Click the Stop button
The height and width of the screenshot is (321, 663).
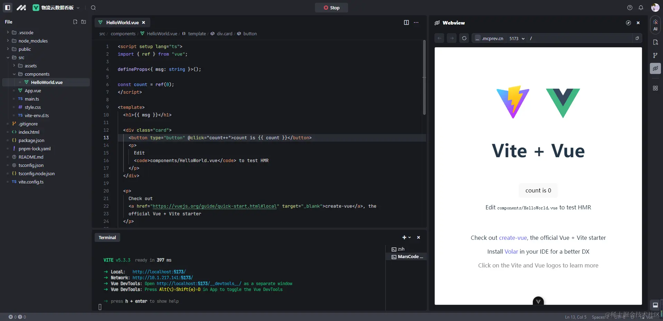click(331, 8)
